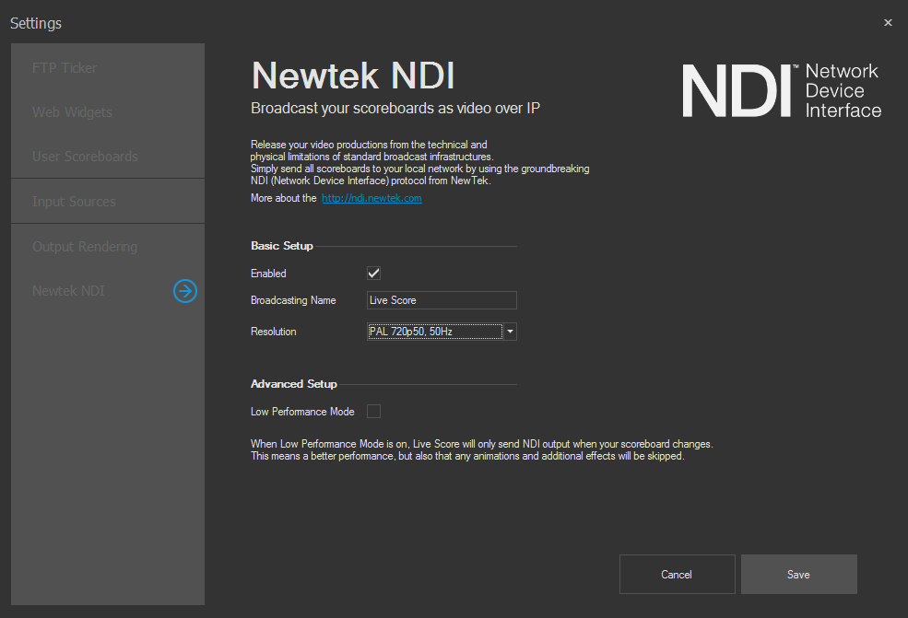Image resolution: width=908 pixels, height=618 pixels.
Task: Click the Newtek NDI heading
Action: coord(353,76)
